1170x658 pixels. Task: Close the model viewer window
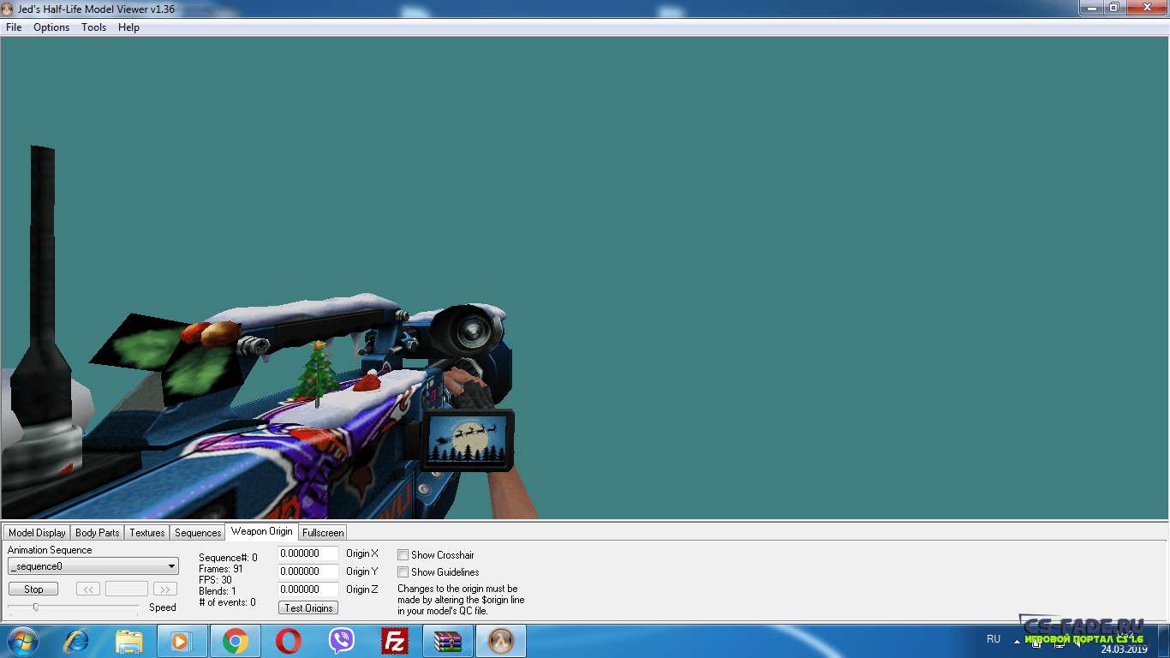[x=1146, y=8]
